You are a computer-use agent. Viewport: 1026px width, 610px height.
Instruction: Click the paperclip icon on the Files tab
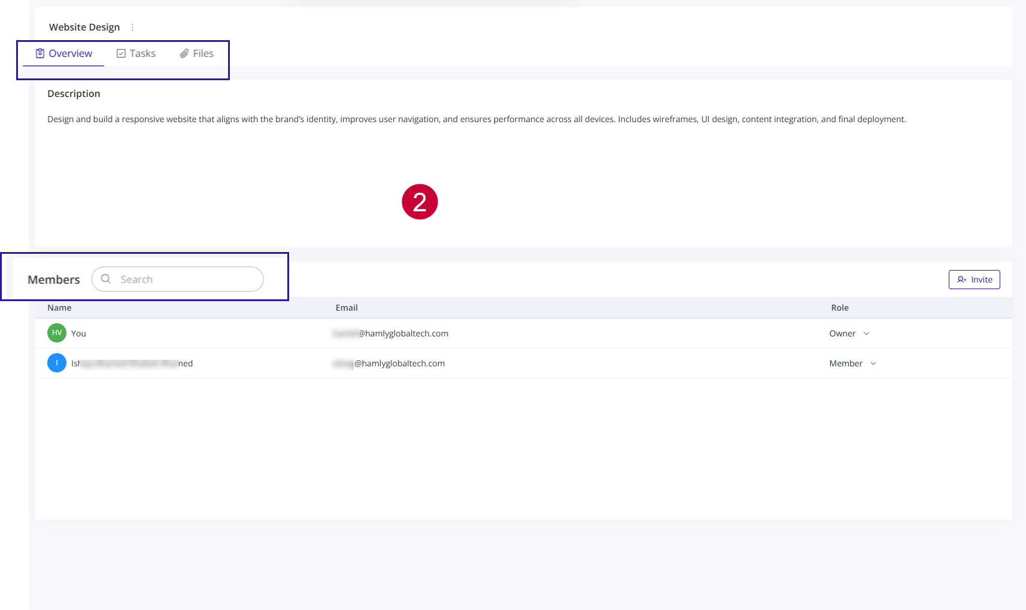(x=184, y=53)
